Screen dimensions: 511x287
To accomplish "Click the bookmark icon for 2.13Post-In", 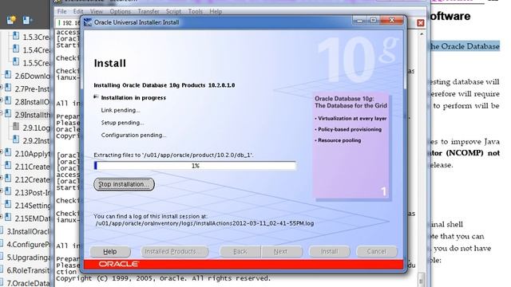I will (x=8, y=191).
